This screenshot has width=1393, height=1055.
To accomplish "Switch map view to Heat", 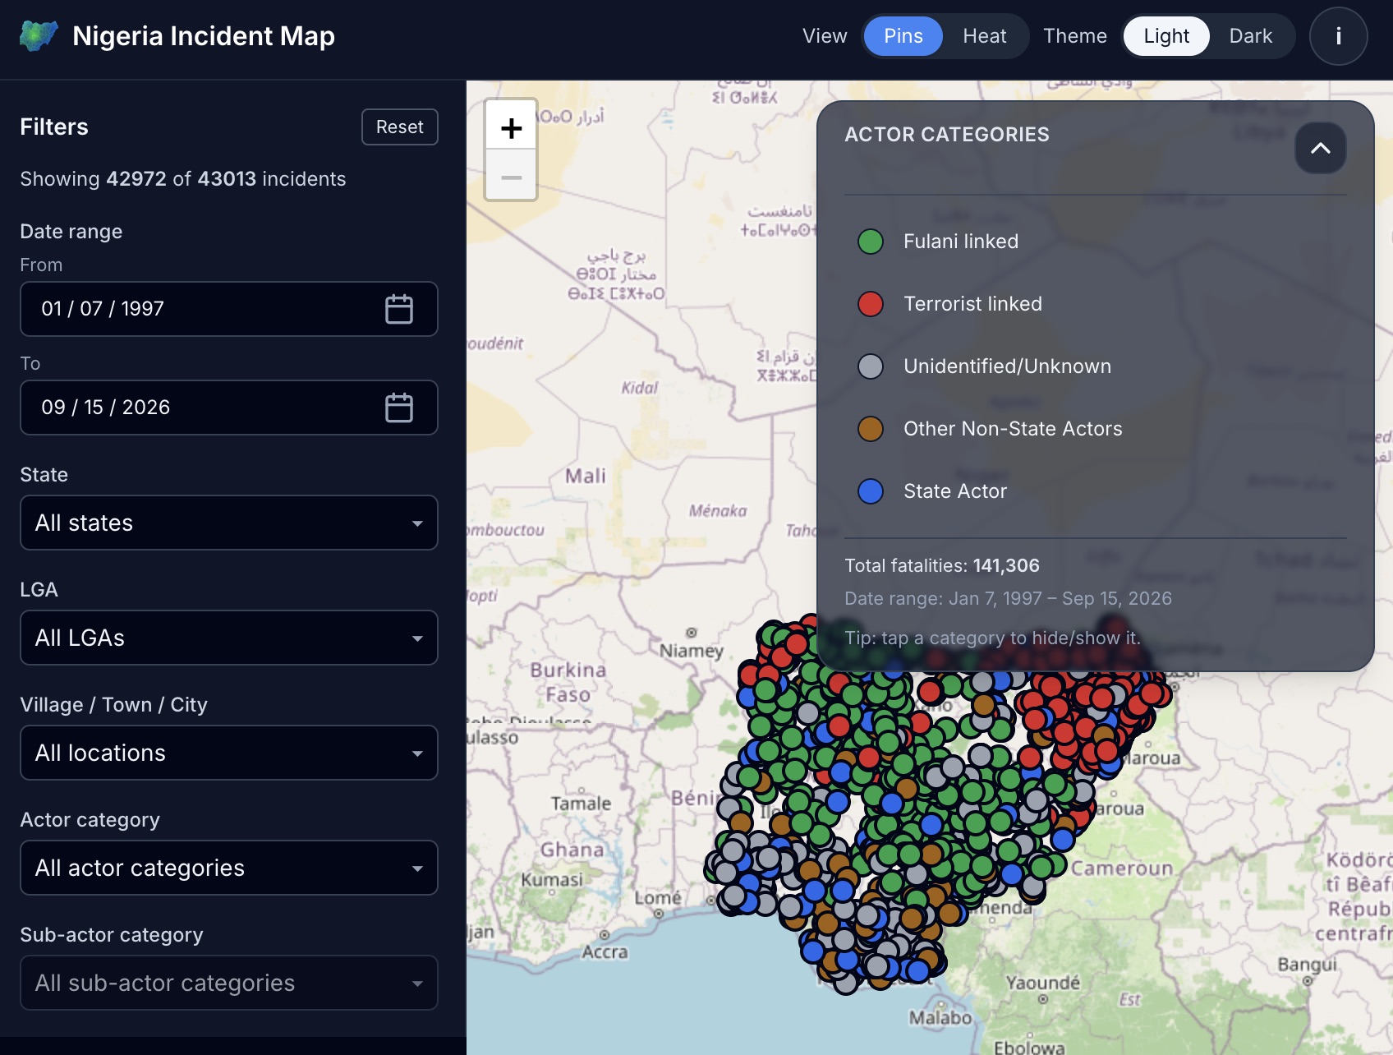I will [984, 36].
